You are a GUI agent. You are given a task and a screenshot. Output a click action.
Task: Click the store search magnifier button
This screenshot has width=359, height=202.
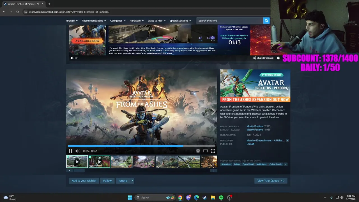[x=266, y=20]
